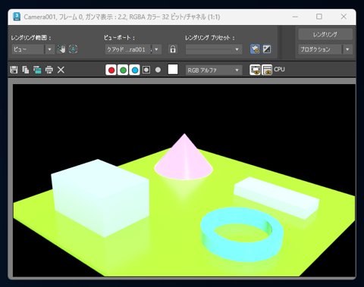Open the RGB アルファ channel dropdown

coord(214,70)
